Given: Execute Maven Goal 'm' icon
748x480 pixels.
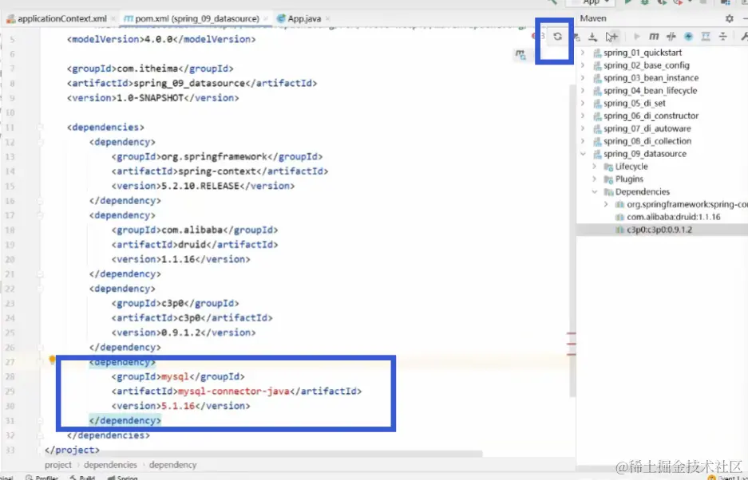Looking at the screenshot, I should click(654, 37).
